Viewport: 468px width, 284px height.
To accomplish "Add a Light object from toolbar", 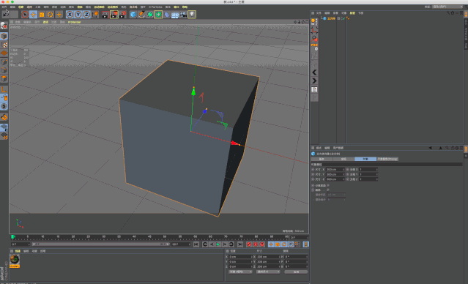I will 192,15.
